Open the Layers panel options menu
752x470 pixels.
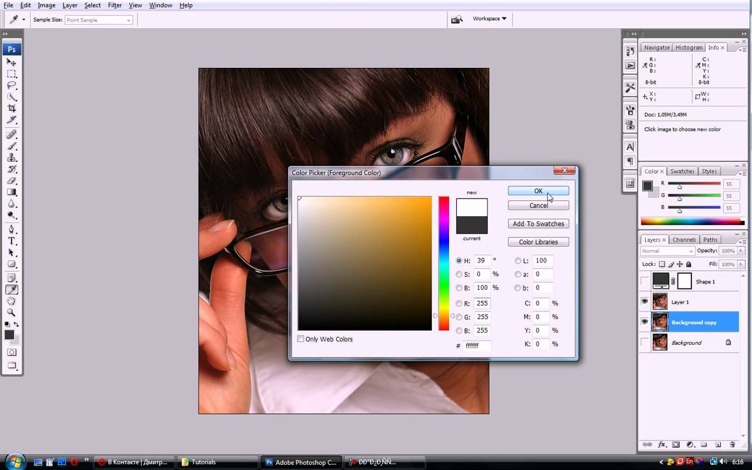742,242
